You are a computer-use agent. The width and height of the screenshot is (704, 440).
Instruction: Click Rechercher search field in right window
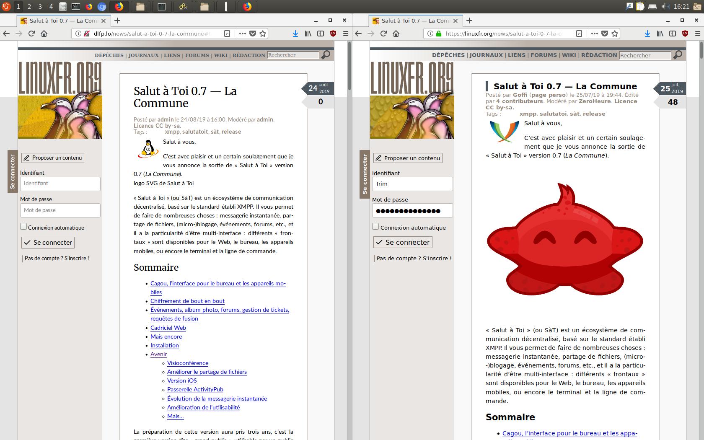[x=645, y=55]
